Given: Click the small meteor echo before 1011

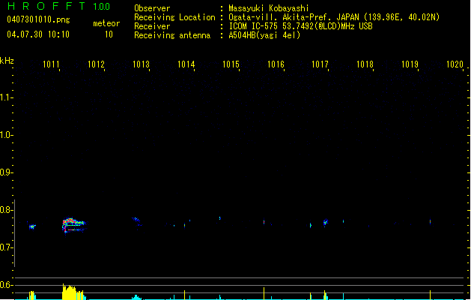Looking at the screenshot, I should click(x=32, y=226).
